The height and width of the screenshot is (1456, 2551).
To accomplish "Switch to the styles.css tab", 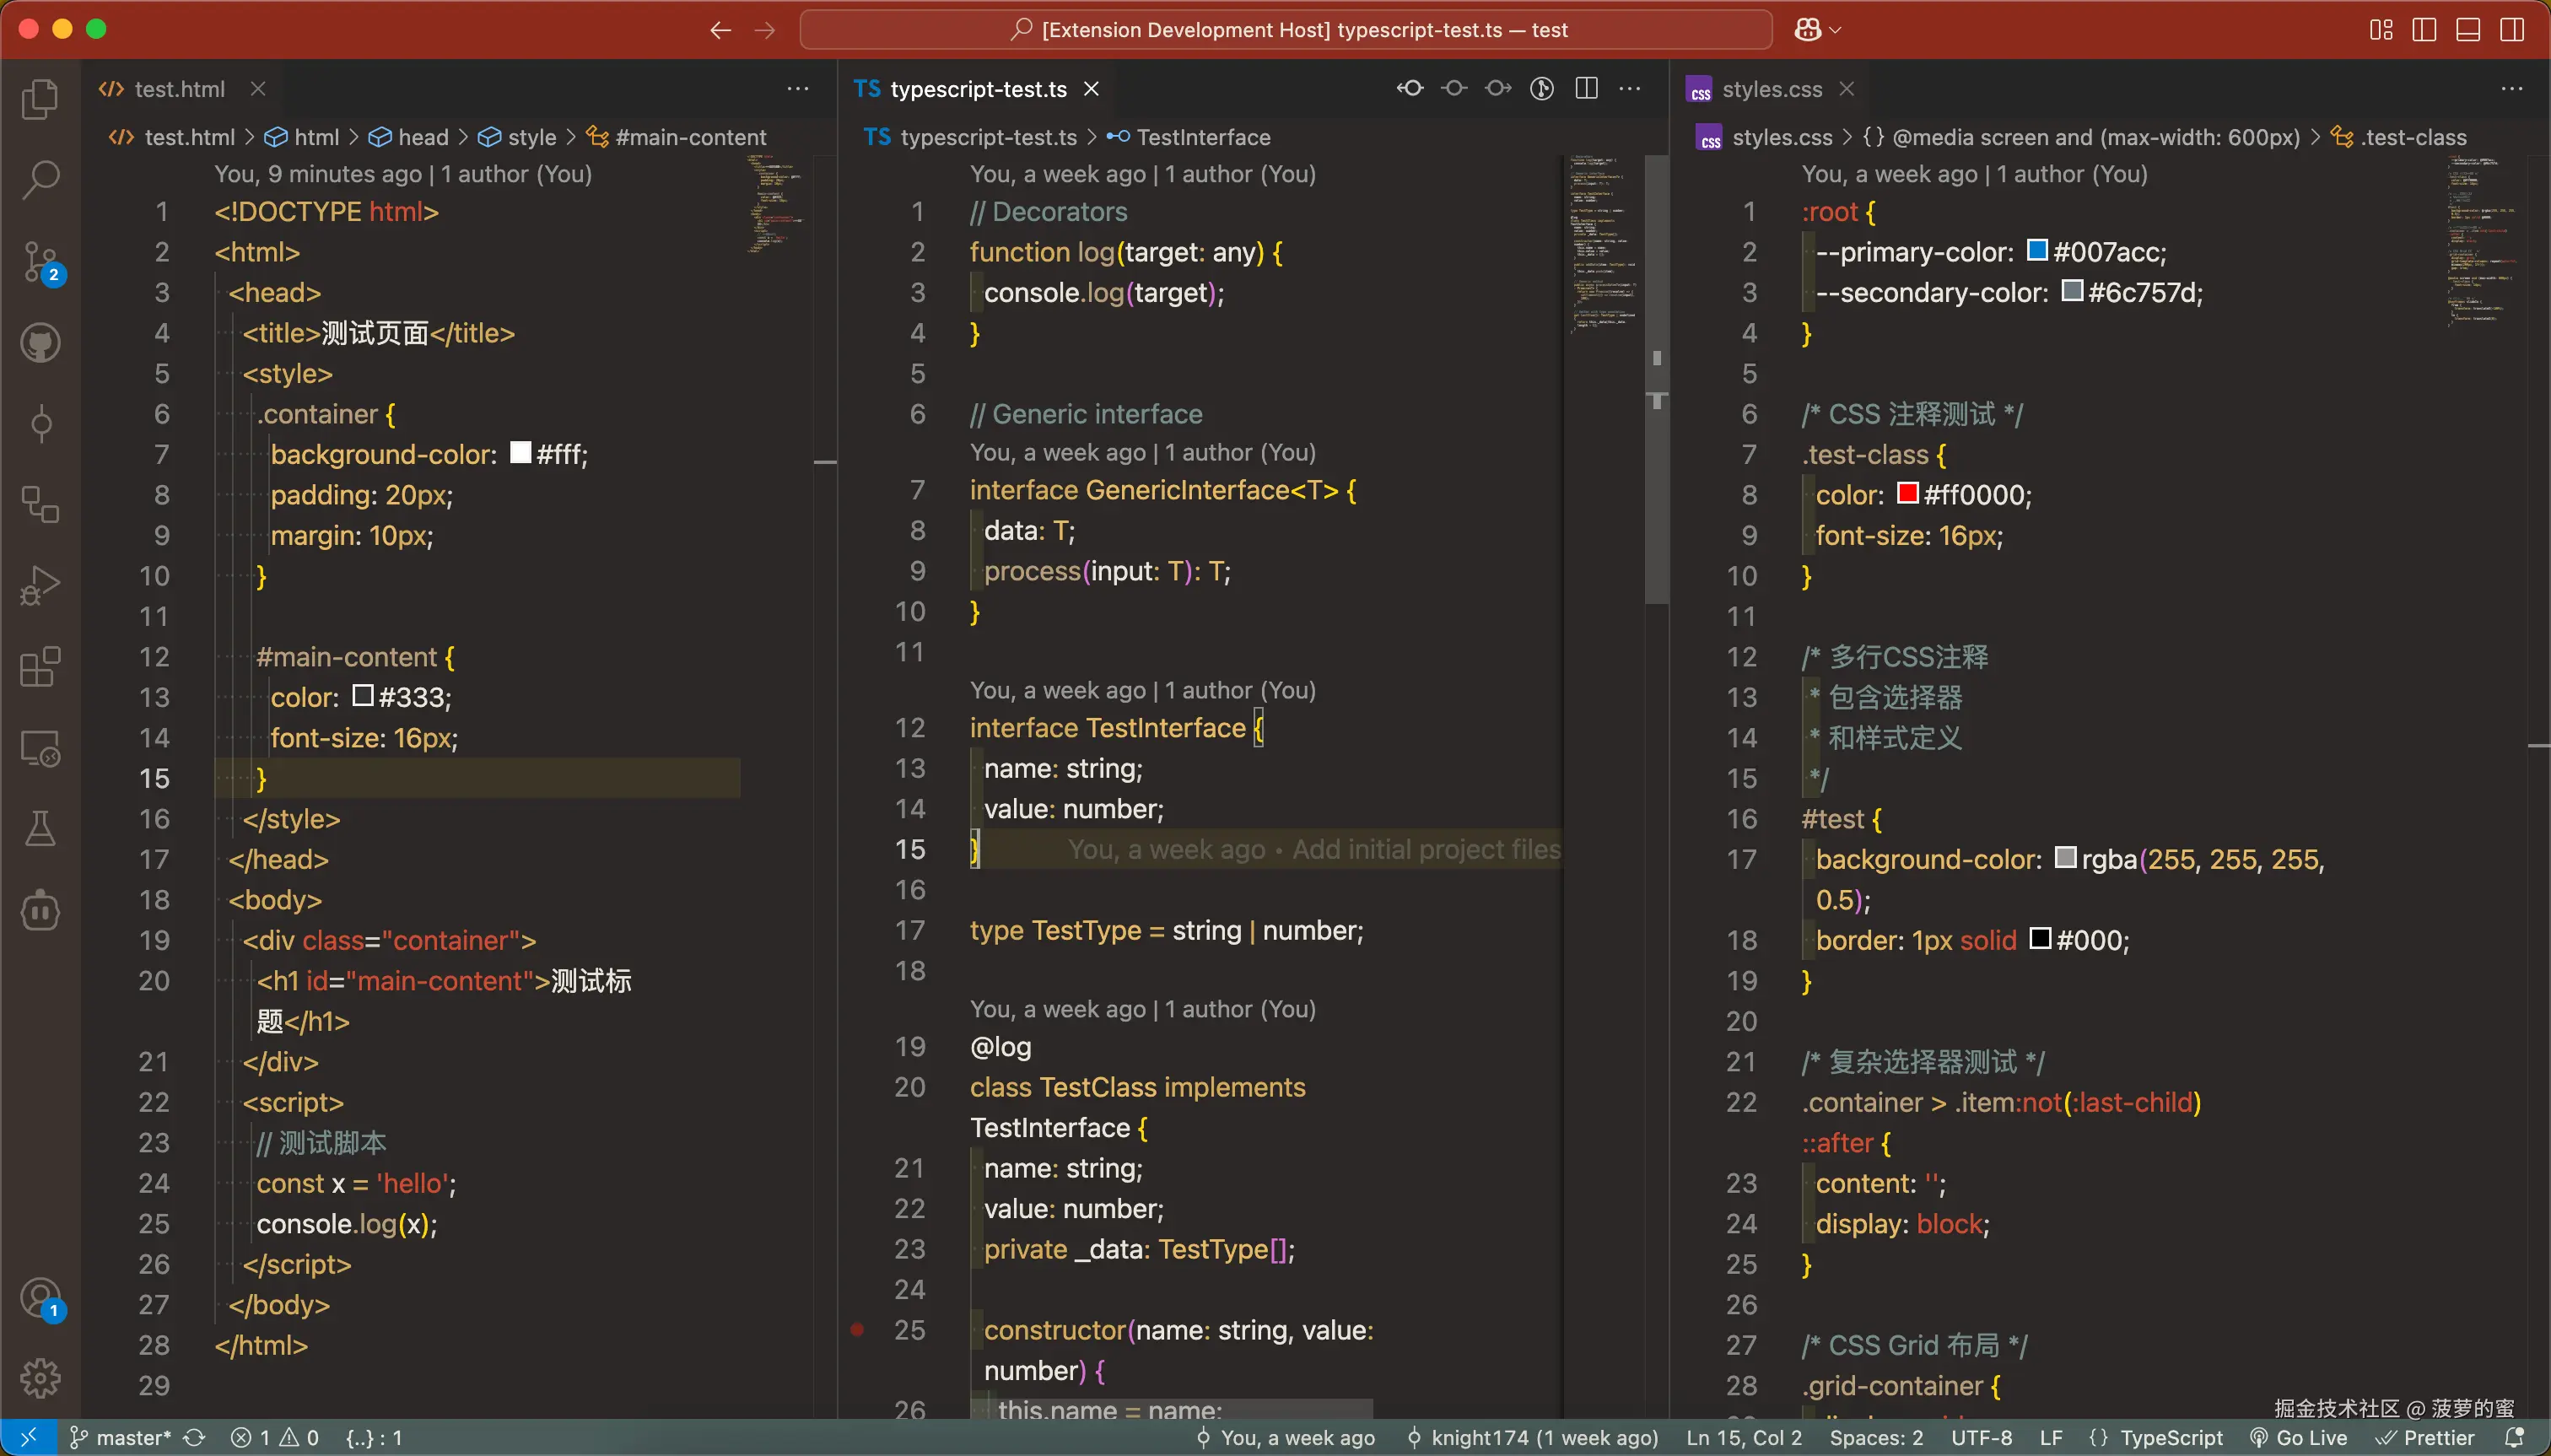I will tap(1771, 89).
